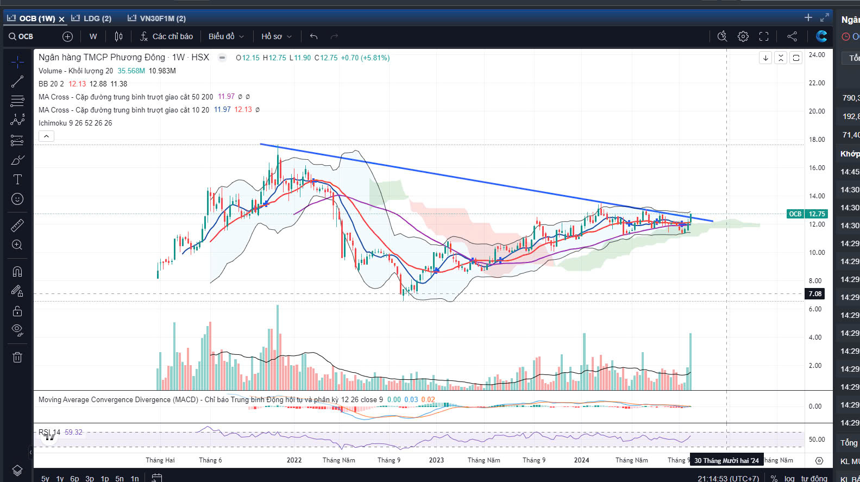Toggle hide all drawings eye icon
Image resolution: width=860 pixels, height=482 pixels.
click(x=17, y=330)
